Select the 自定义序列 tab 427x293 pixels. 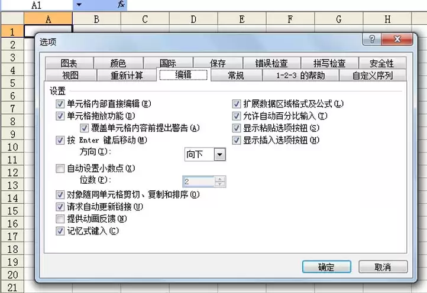pyautogui.click(x=372, y=75)
